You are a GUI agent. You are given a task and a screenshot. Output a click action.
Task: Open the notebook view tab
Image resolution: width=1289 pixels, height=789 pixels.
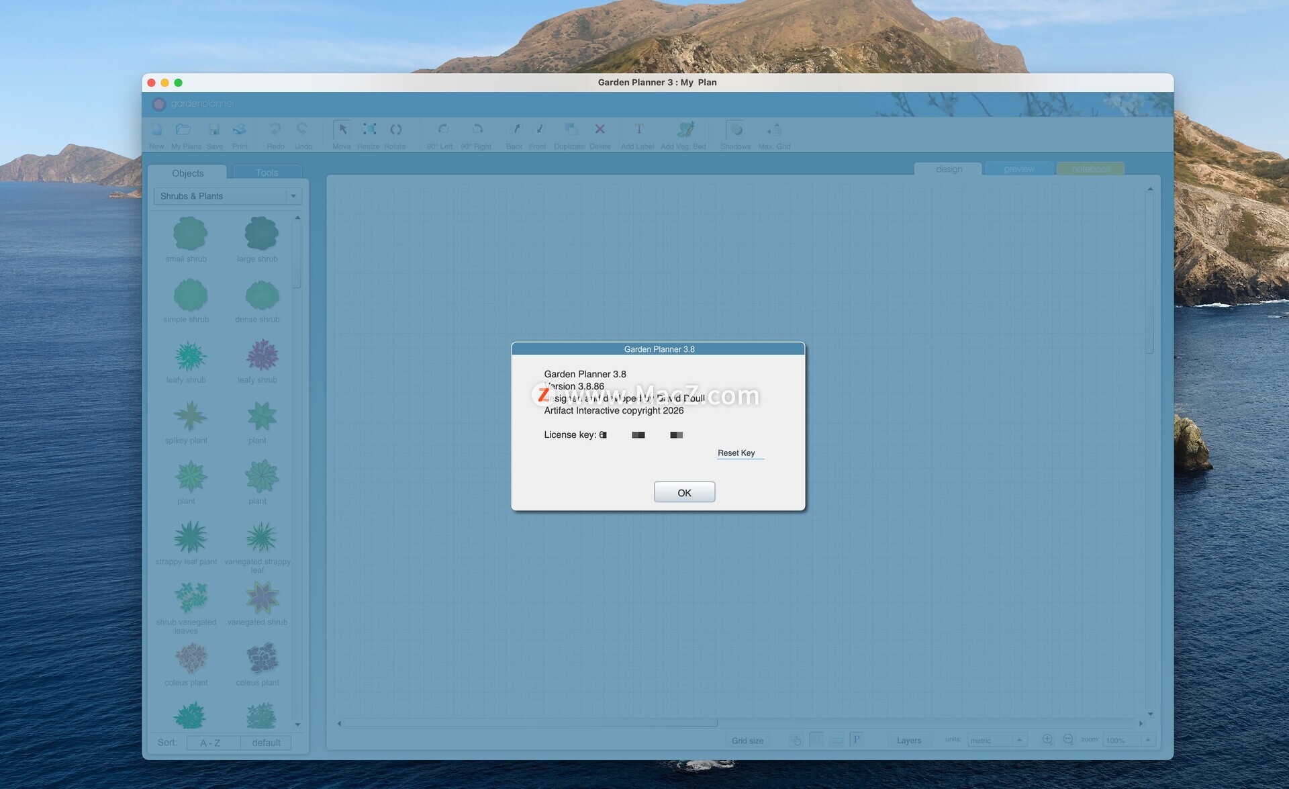[1090, 169]
